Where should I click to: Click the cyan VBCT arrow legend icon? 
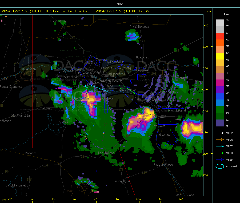pyautogui.click(x=220, y=146)
